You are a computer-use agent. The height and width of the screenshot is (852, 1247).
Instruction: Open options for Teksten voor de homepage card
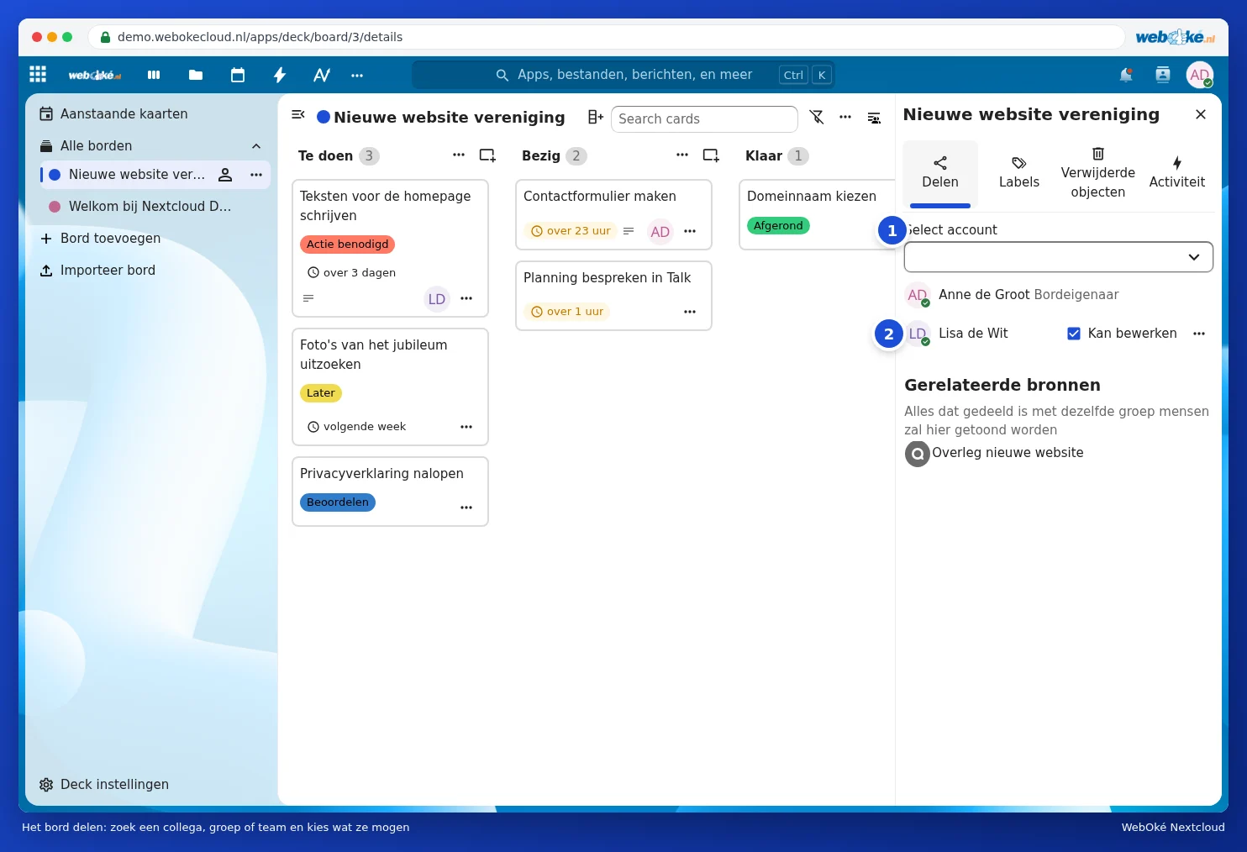coord(466,299)
